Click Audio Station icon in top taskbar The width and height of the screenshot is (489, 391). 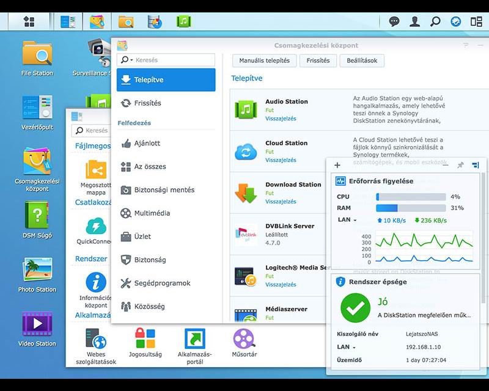(x=183, y=22)
